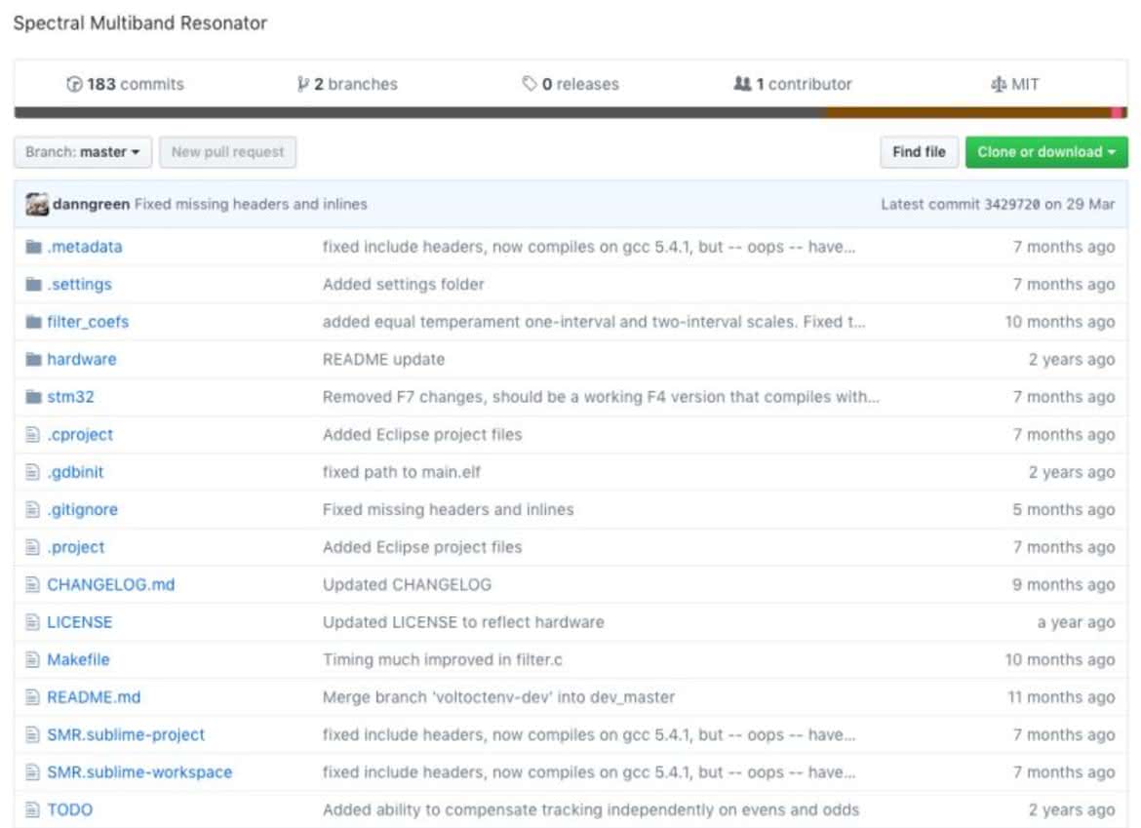Click danngreen's avatar image
Screen dimensions: 1141x828
coord(37,205)
